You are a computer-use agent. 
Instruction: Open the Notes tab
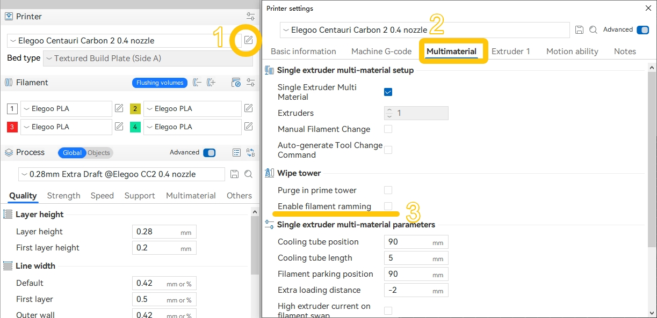click(x=625, y=51)
